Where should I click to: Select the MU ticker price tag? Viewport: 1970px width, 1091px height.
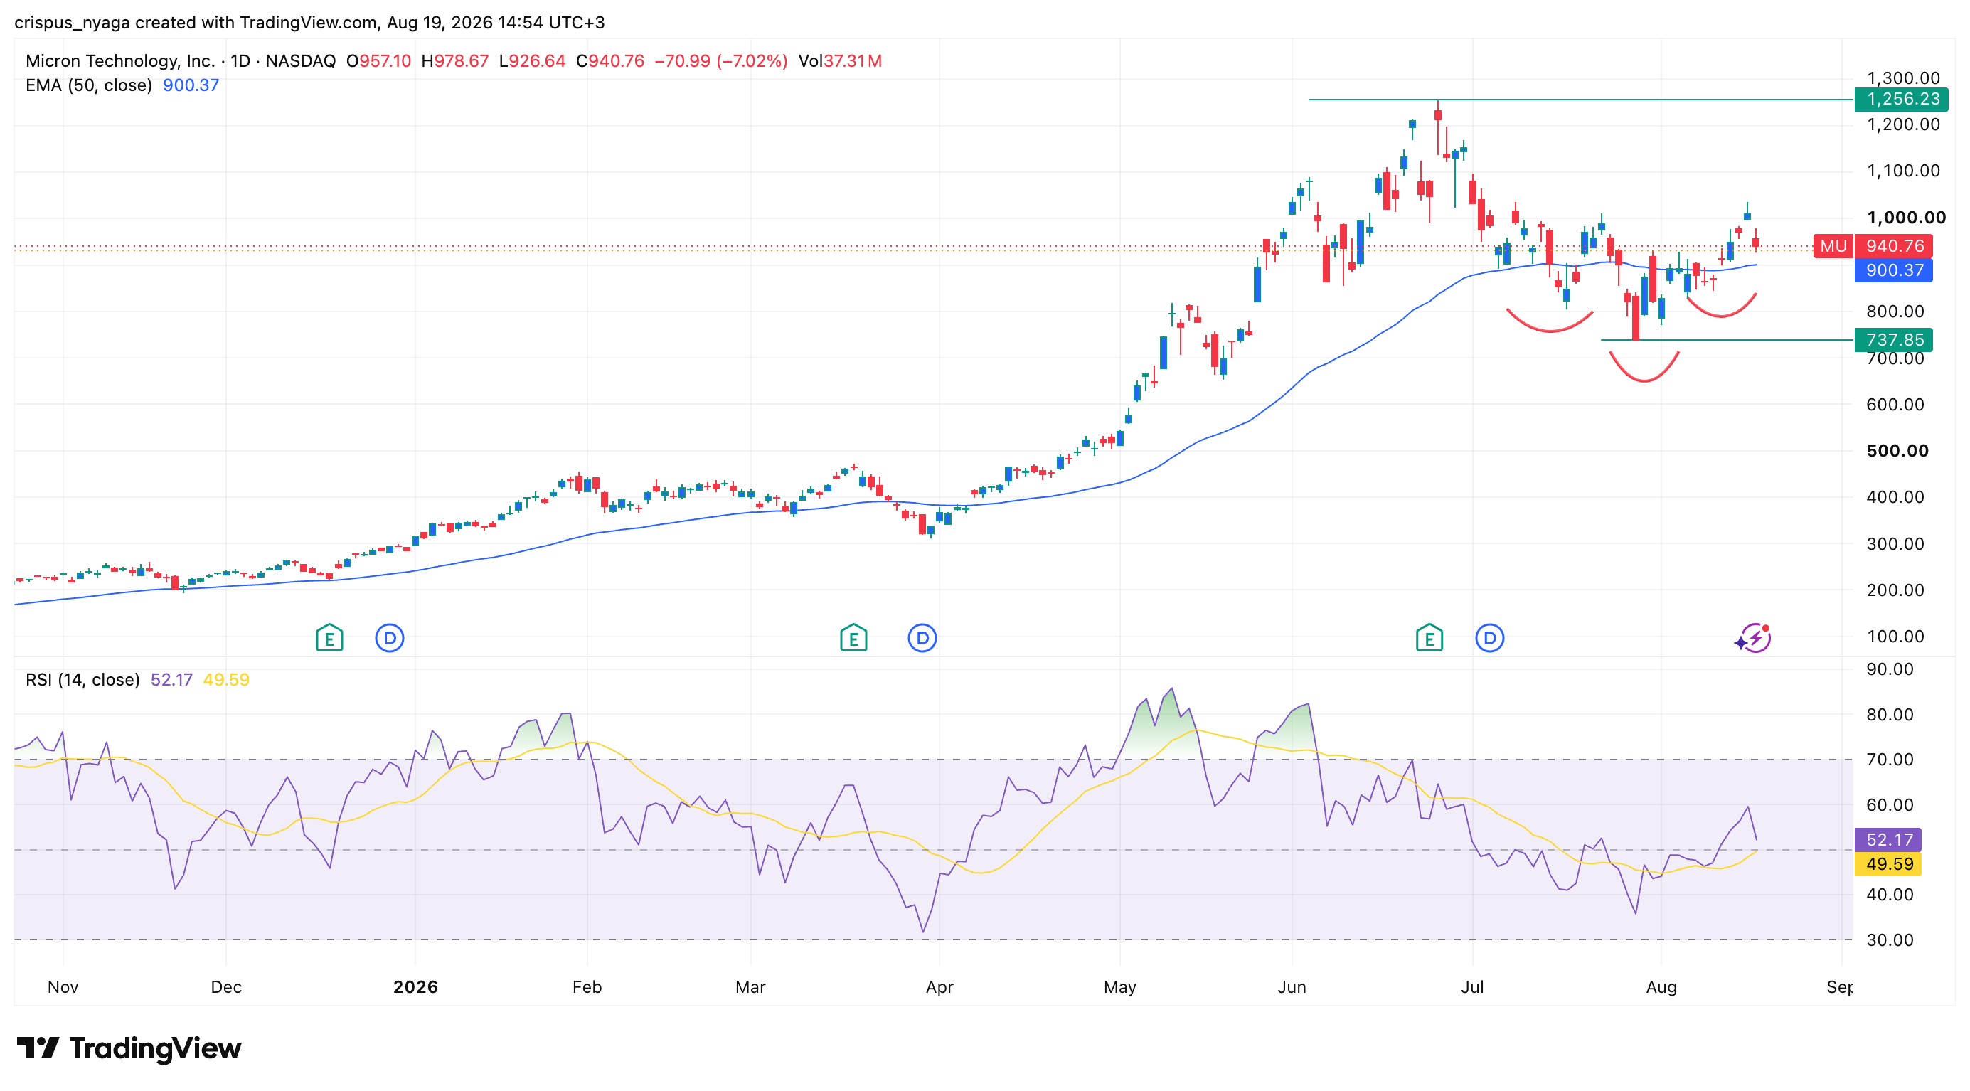pos(1833,246)
